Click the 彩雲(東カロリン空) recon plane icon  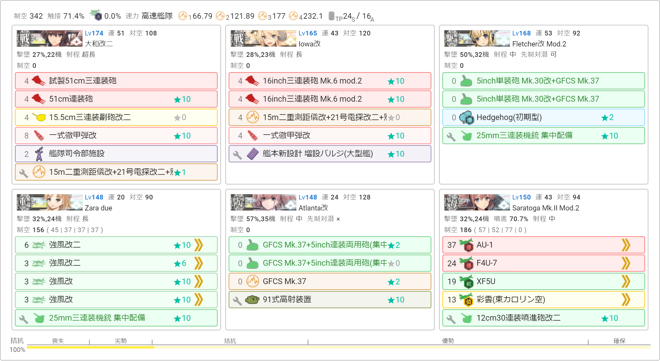466,299
